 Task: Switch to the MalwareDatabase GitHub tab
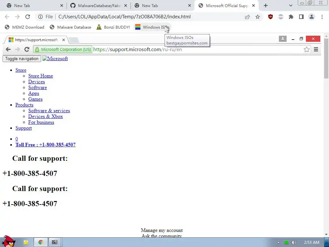pyautogui.click(x=99, y=6)
